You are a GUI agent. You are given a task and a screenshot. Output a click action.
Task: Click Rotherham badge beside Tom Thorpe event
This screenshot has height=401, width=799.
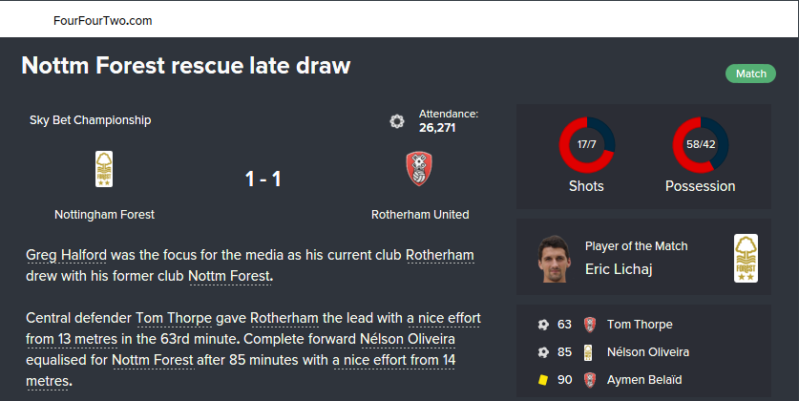589,325
